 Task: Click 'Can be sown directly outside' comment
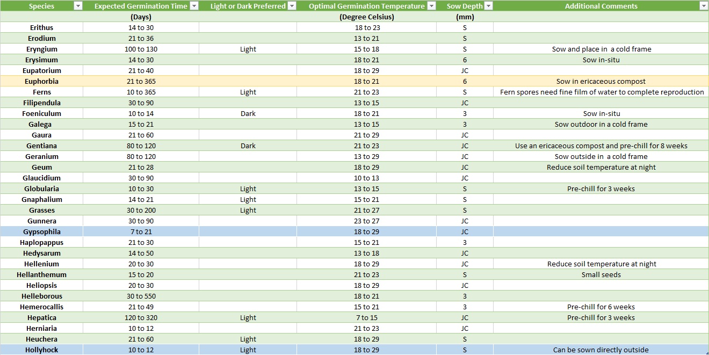pos(601,350)
